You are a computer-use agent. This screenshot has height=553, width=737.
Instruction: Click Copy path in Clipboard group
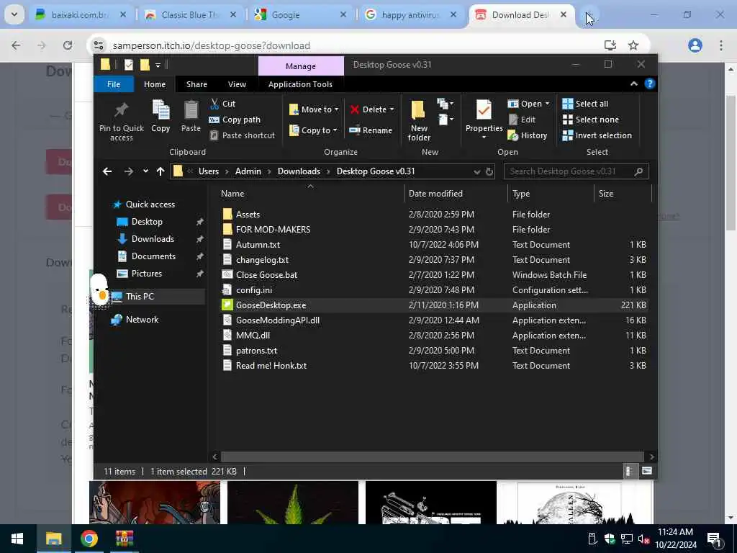tap(235, 120)
